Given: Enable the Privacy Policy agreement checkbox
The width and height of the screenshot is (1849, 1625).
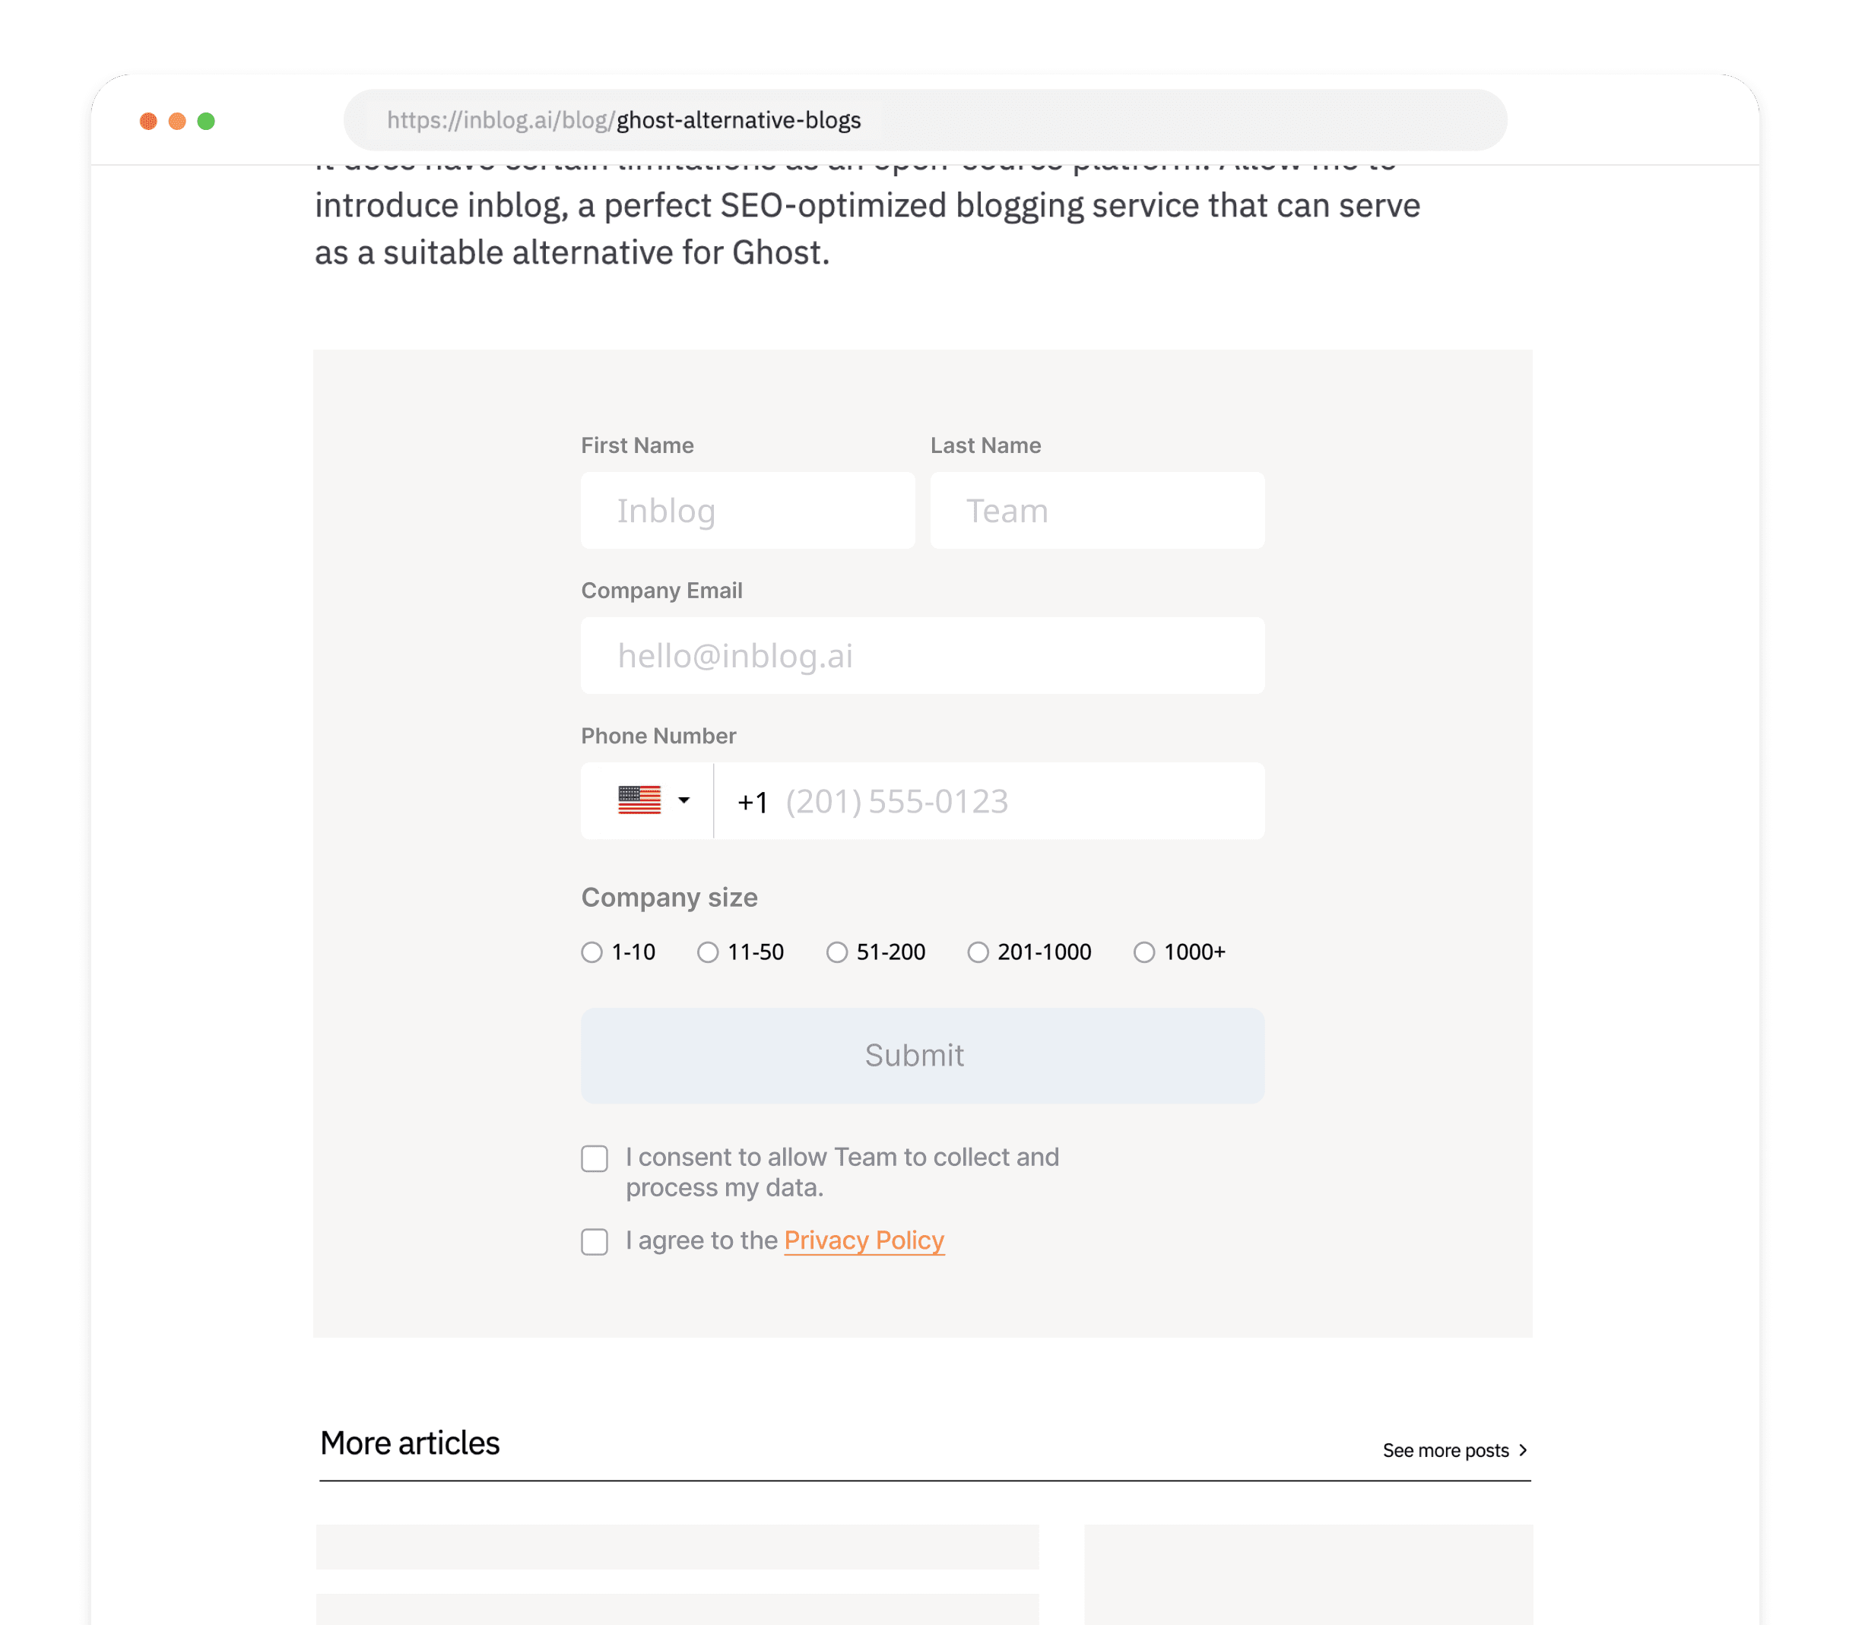Looking at the screenshot, I should click(x=595, y=1241).
